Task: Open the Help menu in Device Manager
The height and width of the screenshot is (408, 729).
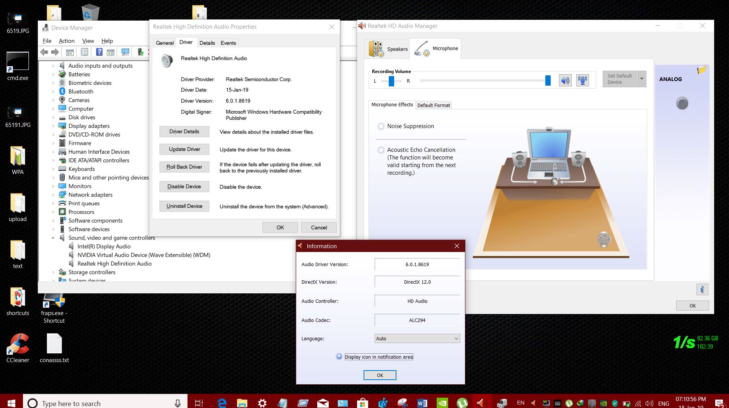Action: pos(107,41)
